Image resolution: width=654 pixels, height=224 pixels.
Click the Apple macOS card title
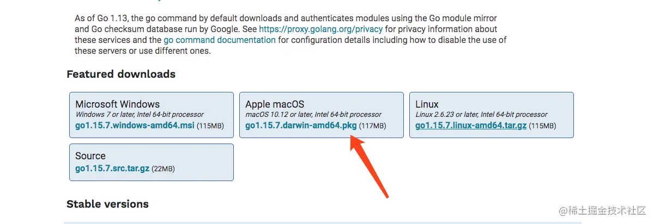[275, 104]
